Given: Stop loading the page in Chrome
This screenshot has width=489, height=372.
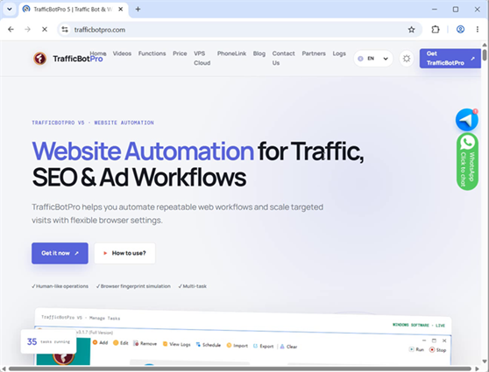Looking at the screenshot, I should coord(45,29).
